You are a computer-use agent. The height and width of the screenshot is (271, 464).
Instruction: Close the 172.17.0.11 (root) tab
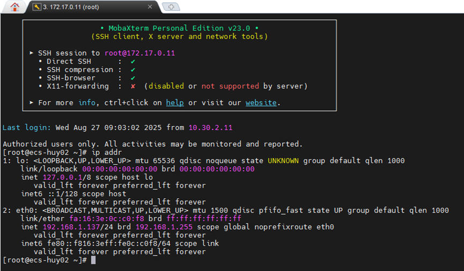point(150,6)
